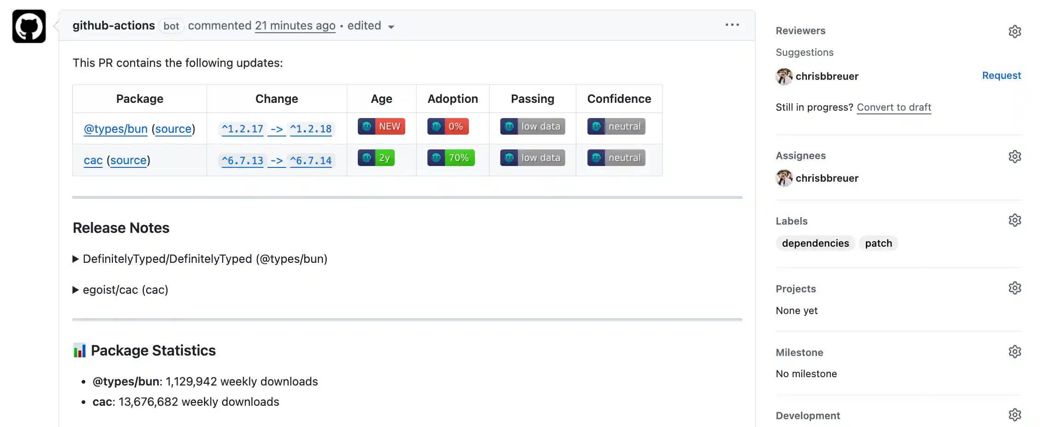Open the Development settings gear
This screenshot has height=427, width=1042.
1015,415
